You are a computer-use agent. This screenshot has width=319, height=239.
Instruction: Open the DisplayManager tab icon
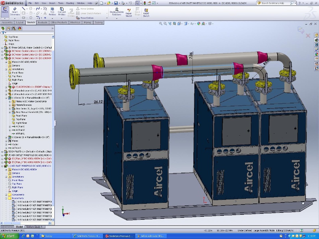20,29
